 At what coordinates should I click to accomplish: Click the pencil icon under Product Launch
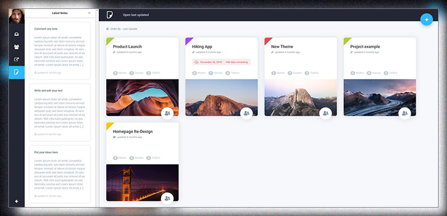[x=115, y=52]
